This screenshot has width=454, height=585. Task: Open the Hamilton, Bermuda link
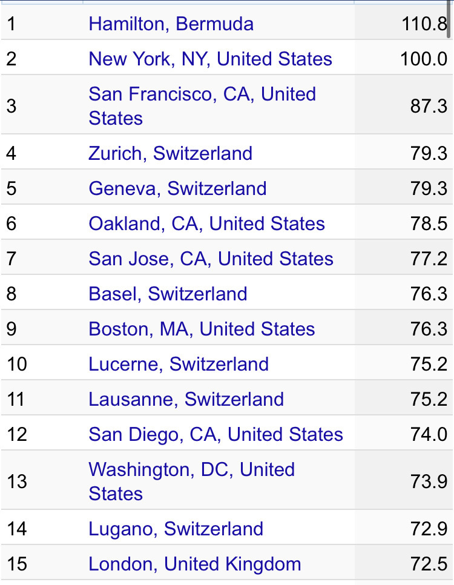tap(171, 24)
